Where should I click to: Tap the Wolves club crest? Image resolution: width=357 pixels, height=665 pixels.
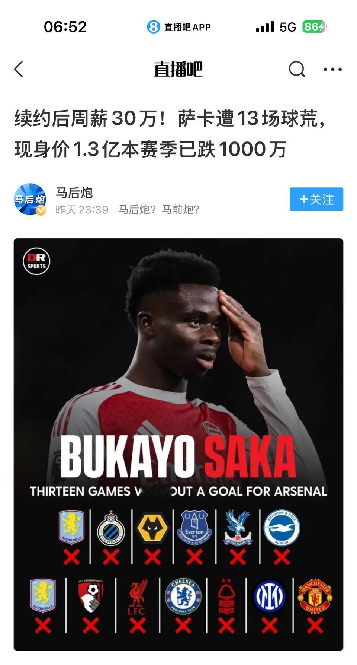(x=152, y=528)
